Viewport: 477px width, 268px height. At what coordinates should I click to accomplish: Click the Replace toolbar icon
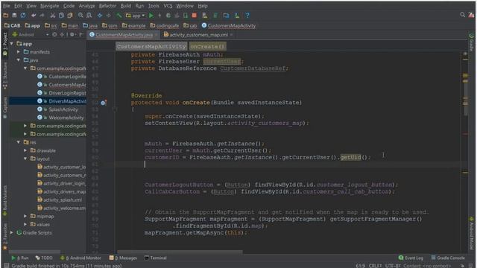point(89,15)
